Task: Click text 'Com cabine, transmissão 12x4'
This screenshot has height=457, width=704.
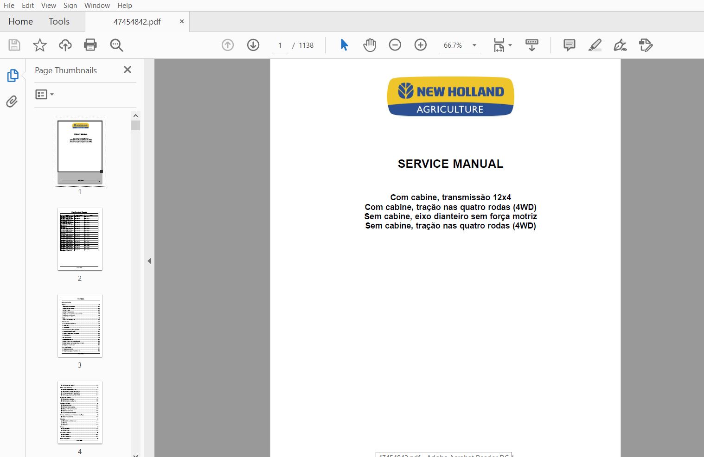Action: pyautogui.click(x=450, y=197)
